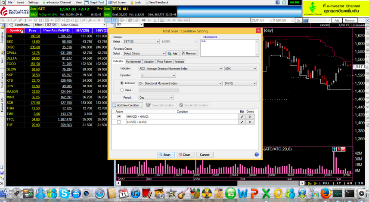
Task: Click the UF toolbar icon
Action: pyautogui.click(x=143, y=20)
